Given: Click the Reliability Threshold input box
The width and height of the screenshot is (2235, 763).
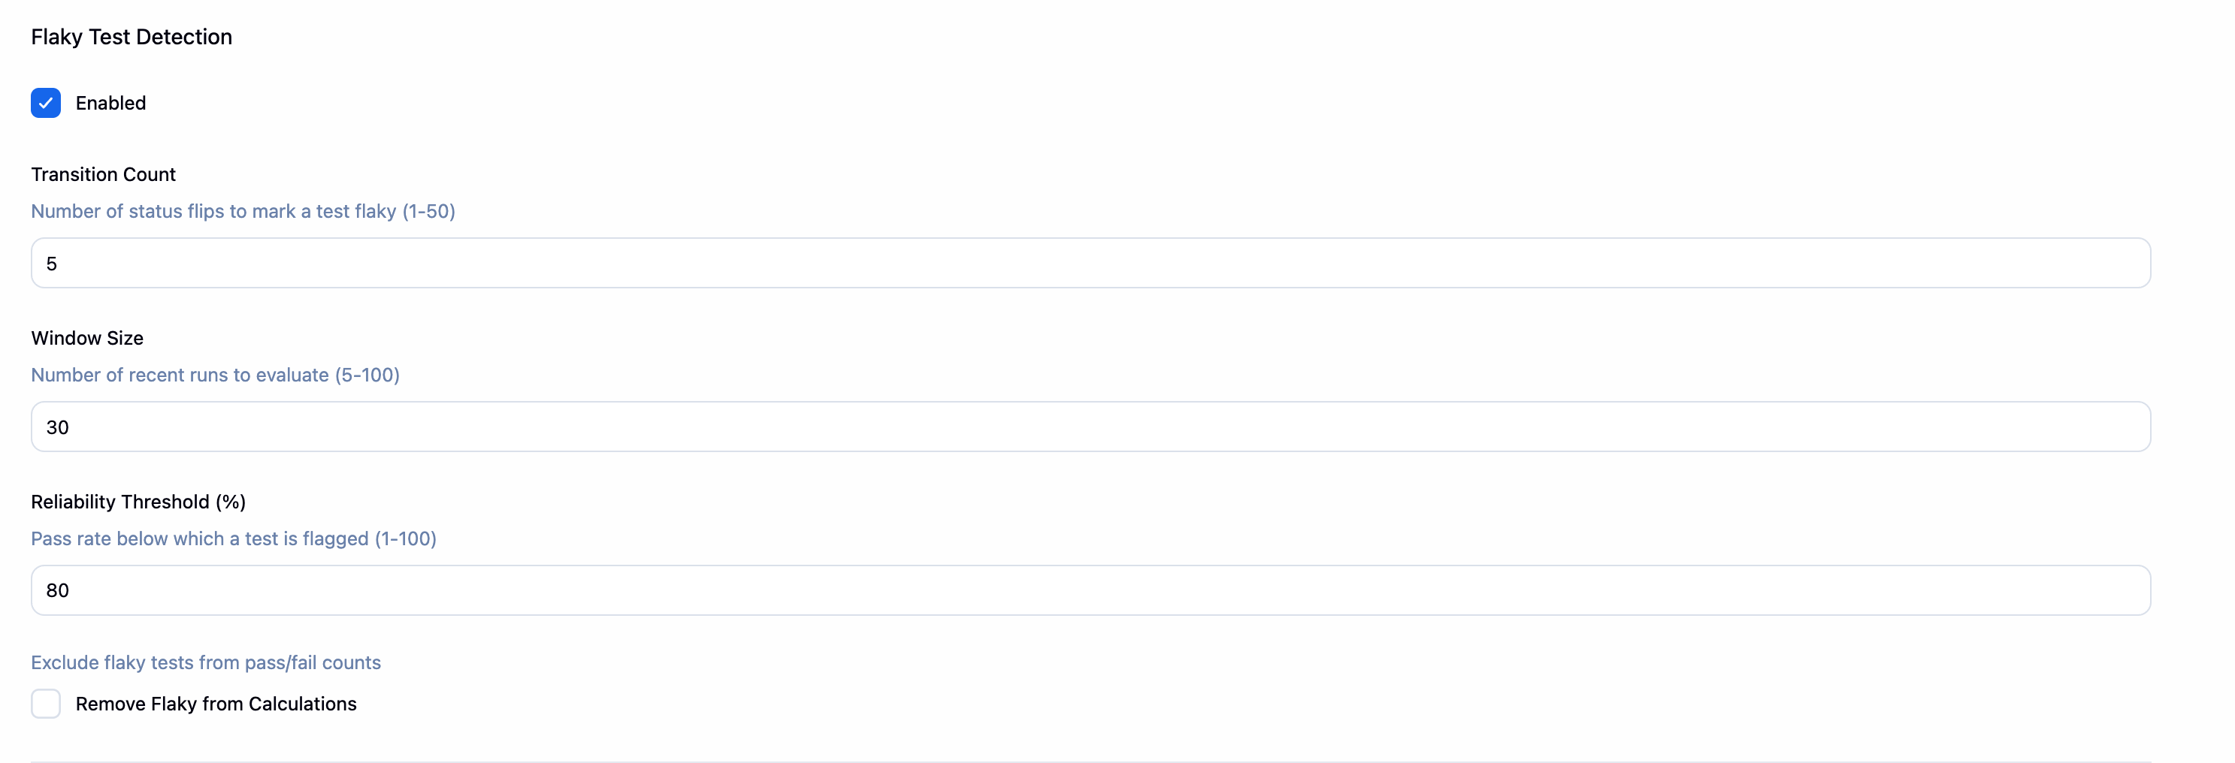Looking at the screenshot, I should 1090,590.
